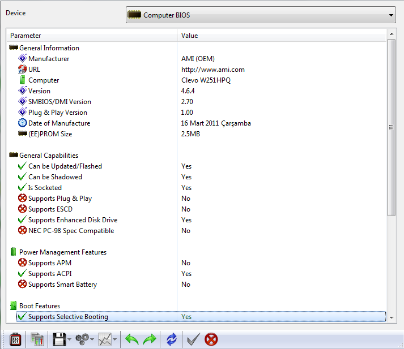Click the vertical scrollbar thumb
The width and height of the screenshot is (404, 349).
tap(392, 127)
